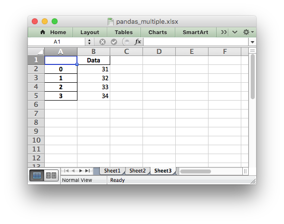Screen dimensions: 284x224
Task: Click the fx insert function icon
Action: tap(138, 42)
